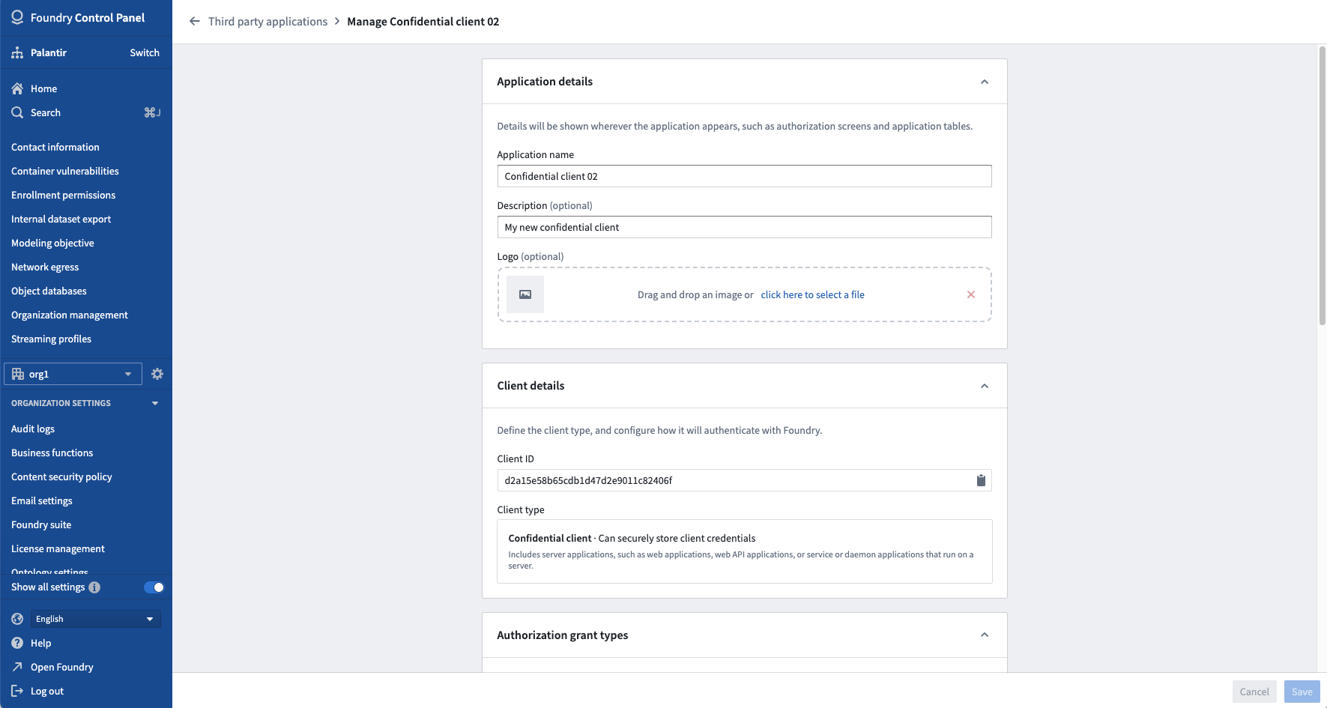Click the Application name input field
The image size is (1327, 708).
pyautogui.click(x=744, y=176)
